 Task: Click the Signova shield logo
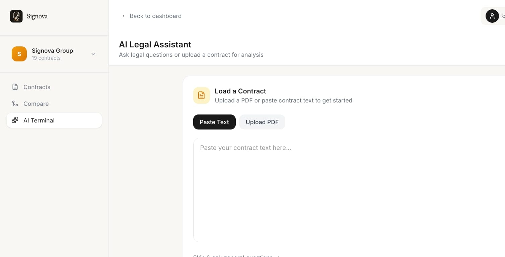(16, 16)
